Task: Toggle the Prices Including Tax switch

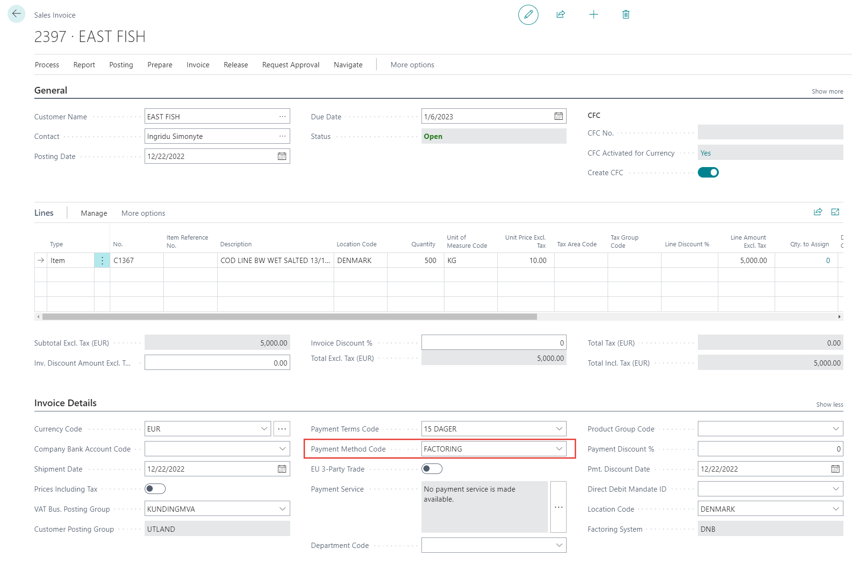Action: pos(155,489)
